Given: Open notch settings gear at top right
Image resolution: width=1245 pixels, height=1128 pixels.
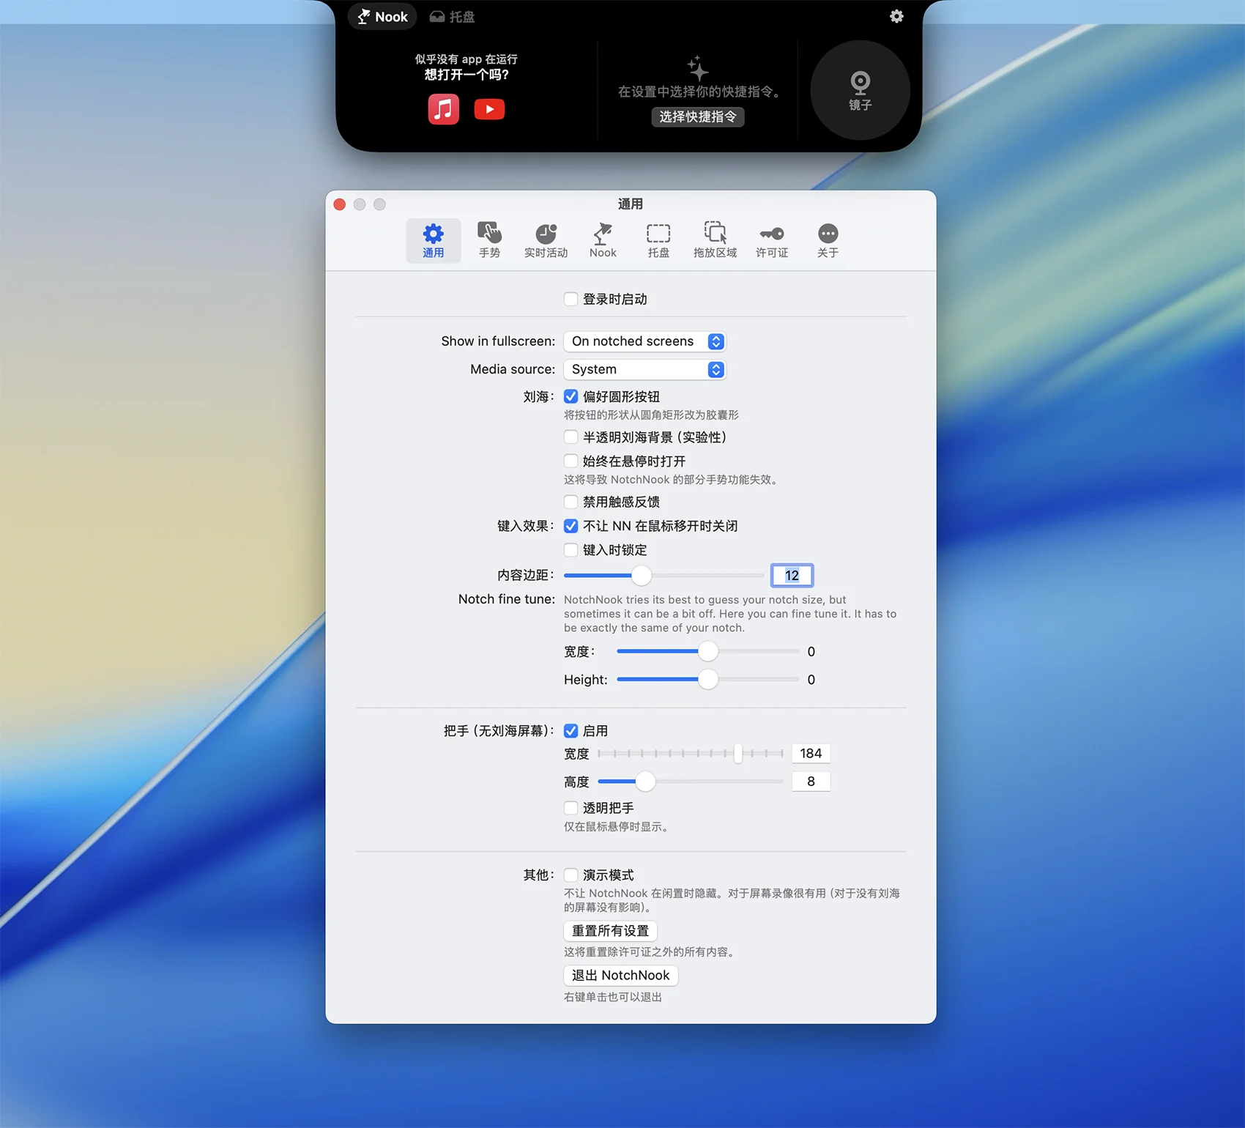Looking at the screenshot, I should (x=896, y=16).
